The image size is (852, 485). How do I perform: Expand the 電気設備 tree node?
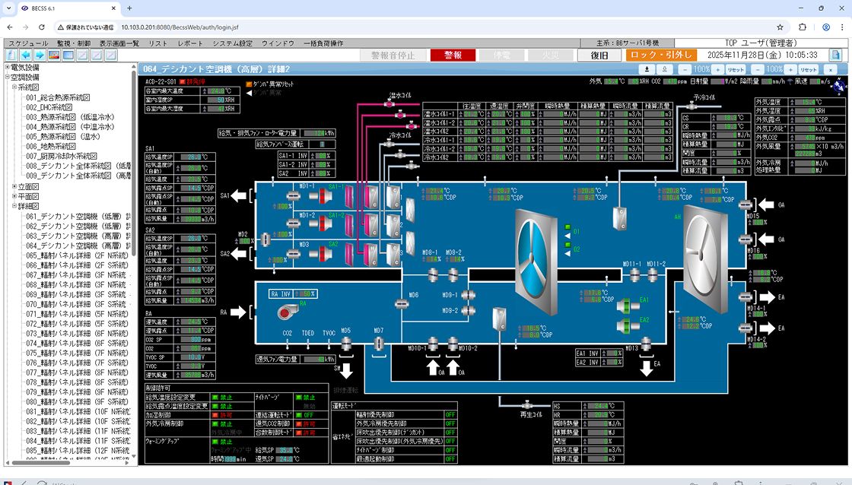click(7, 68)
